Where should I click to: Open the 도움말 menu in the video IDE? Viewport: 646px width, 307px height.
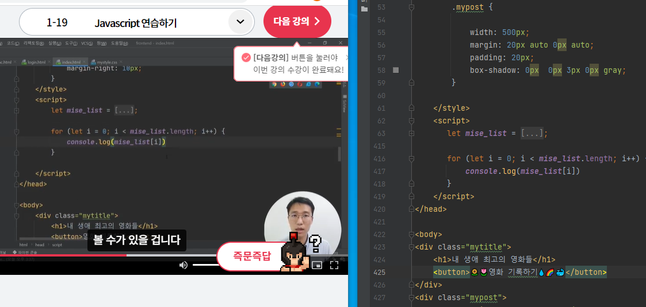(119, 44)
